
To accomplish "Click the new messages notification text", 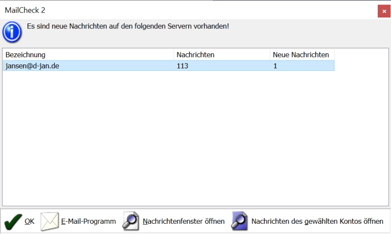I will point(128,26).
